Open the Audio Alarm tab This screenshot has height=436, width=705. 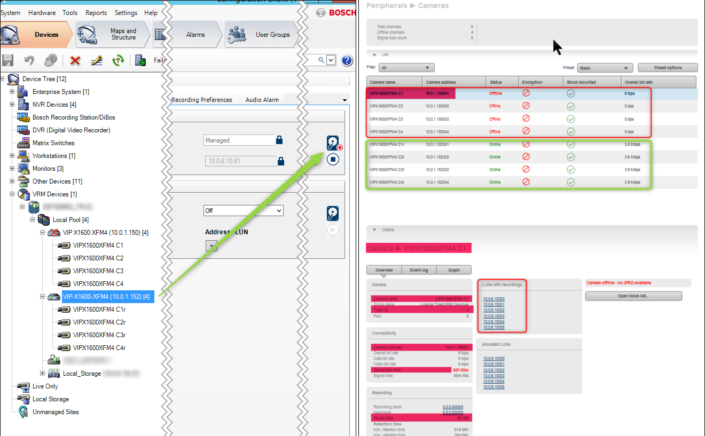click(262, 100)
